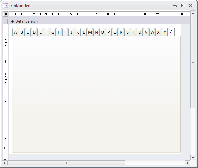Open the P tab
Screen dimensions: 198x168
[109, 32]
